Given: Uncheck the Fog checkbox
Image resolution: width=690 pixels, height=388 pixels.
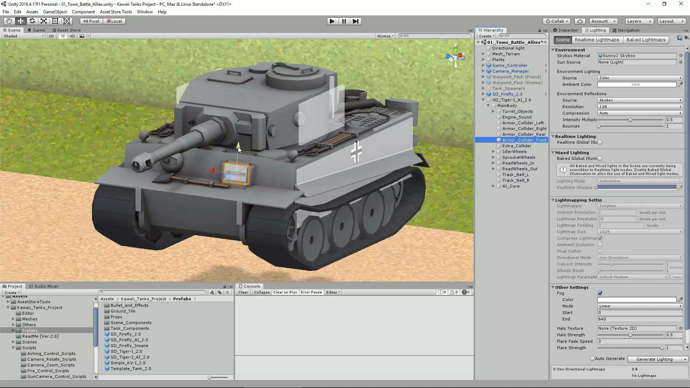Looking at the screenshot, I should (x=600, y=293).
